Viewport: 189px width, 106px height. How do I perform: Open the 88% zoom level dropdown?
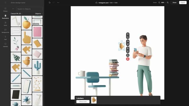(x=163, y=3)
